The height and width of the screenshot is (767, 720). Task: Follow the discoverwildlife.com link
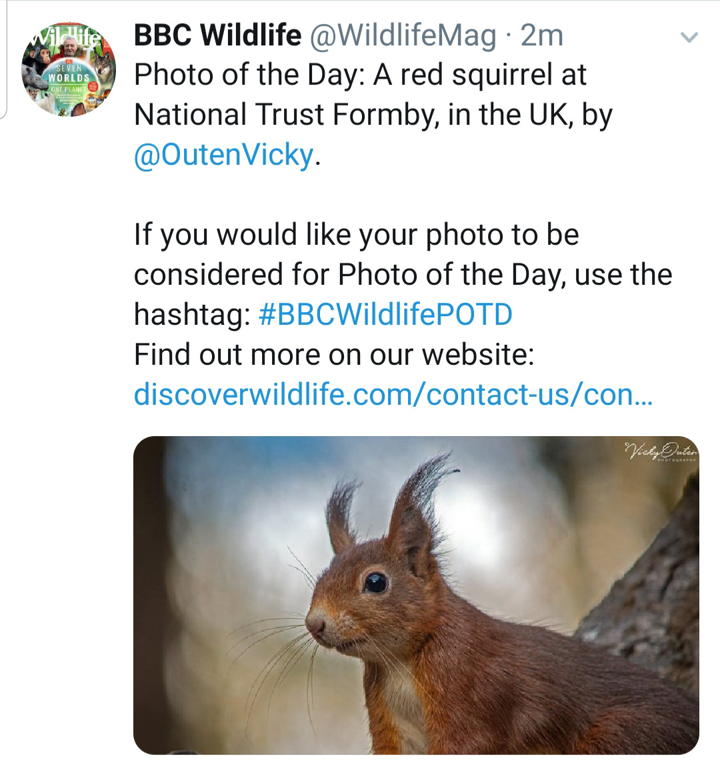[x=393, y=394]
